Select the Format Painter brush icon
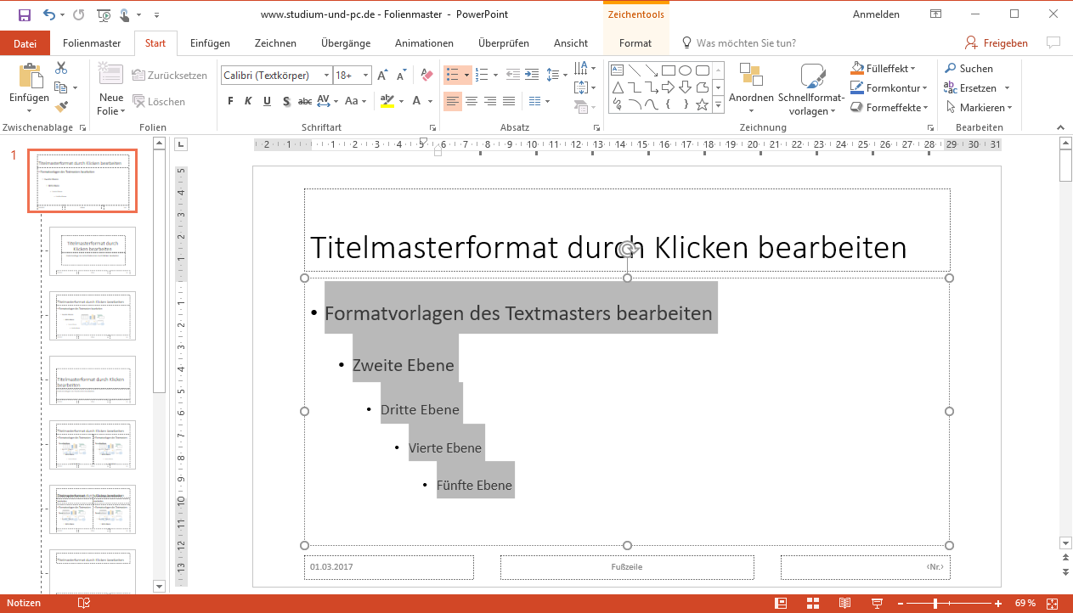Viewport: 1073px width, 613px height. point(61,107)
